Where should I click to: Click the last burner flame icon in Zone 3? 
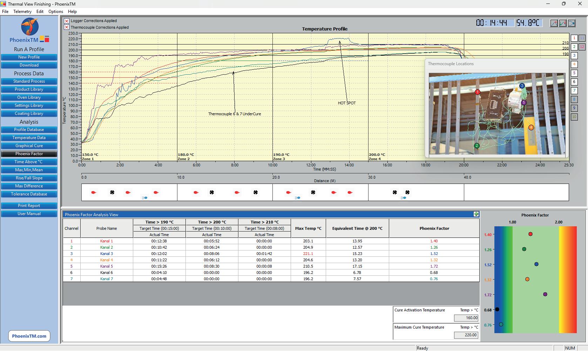(x=350, y=192)
